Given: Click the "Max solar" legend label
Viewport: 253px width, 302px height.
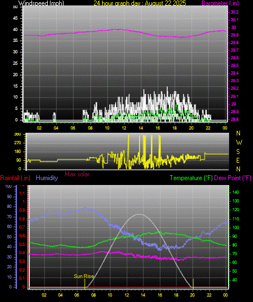Looking at the screenshot, I should pos(77,174).
